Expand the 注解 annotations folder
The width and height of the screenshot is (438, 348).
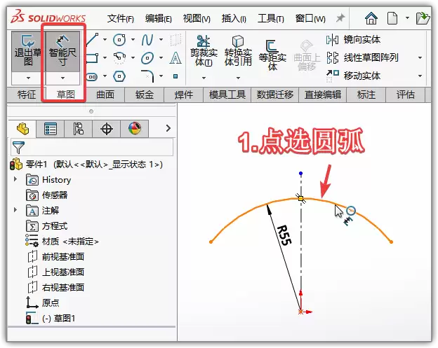coord(16,210)
